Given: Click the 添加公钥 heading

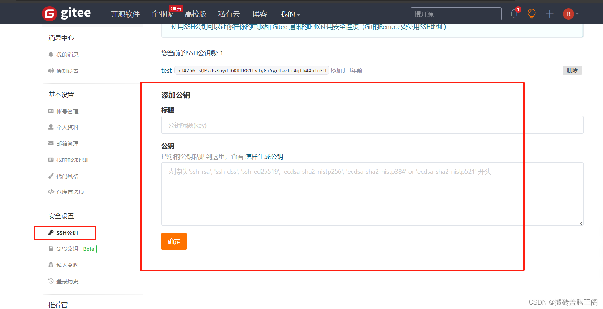Looking at the screenshot, I should pos(176,95).
